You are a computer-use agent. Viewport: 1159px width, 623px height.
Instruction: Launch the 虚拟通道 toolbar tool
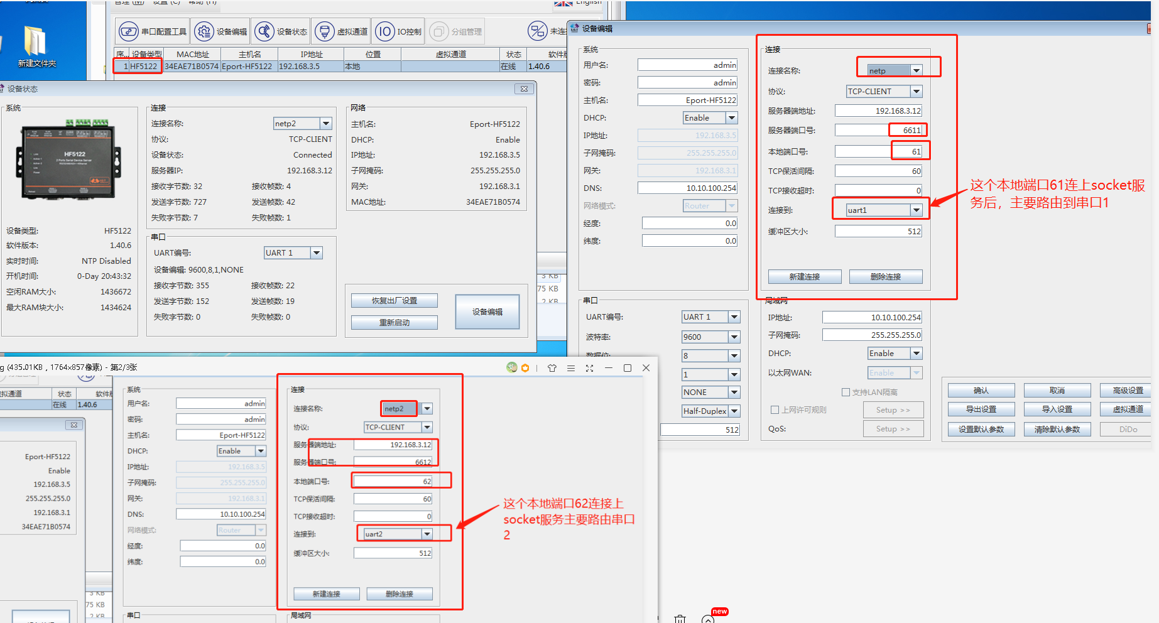341,31
